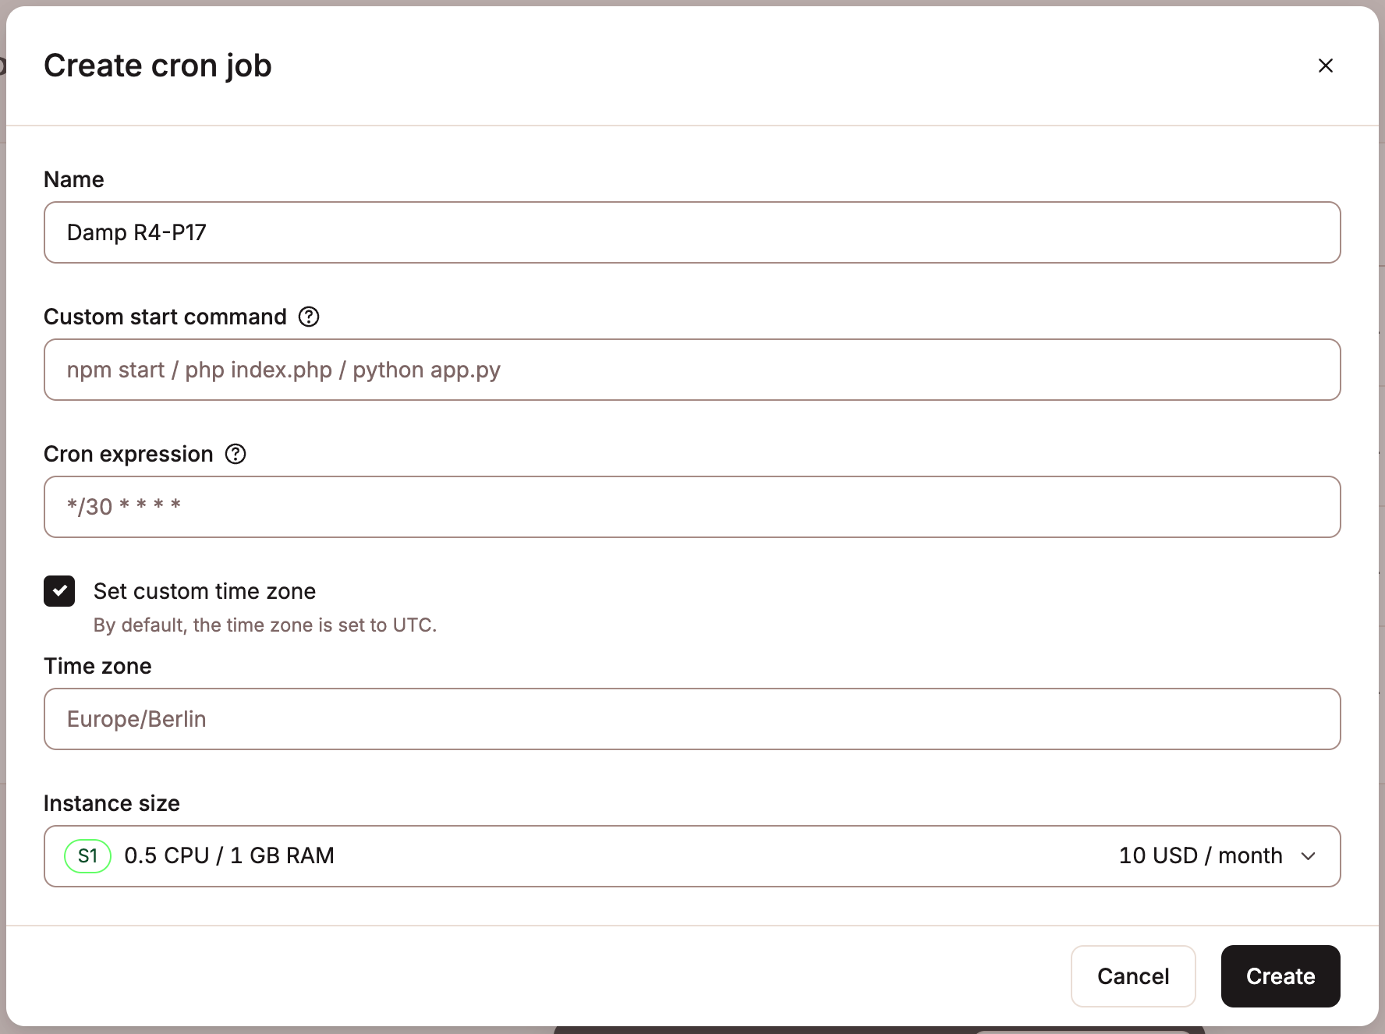Cancel creating the cron job
The image size is (1385, 1034).
point(1133,976)
